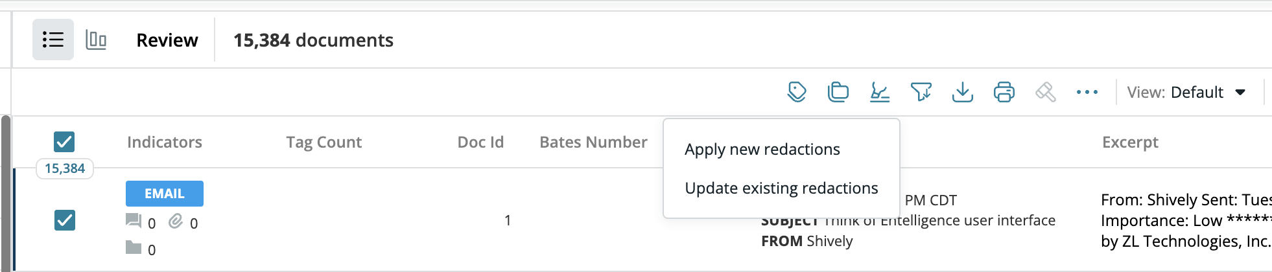The width and height of the screenshot is (1272, 272).
Task: Click the vertical scrollbar on left edge
Action: (x=6, y=194)
